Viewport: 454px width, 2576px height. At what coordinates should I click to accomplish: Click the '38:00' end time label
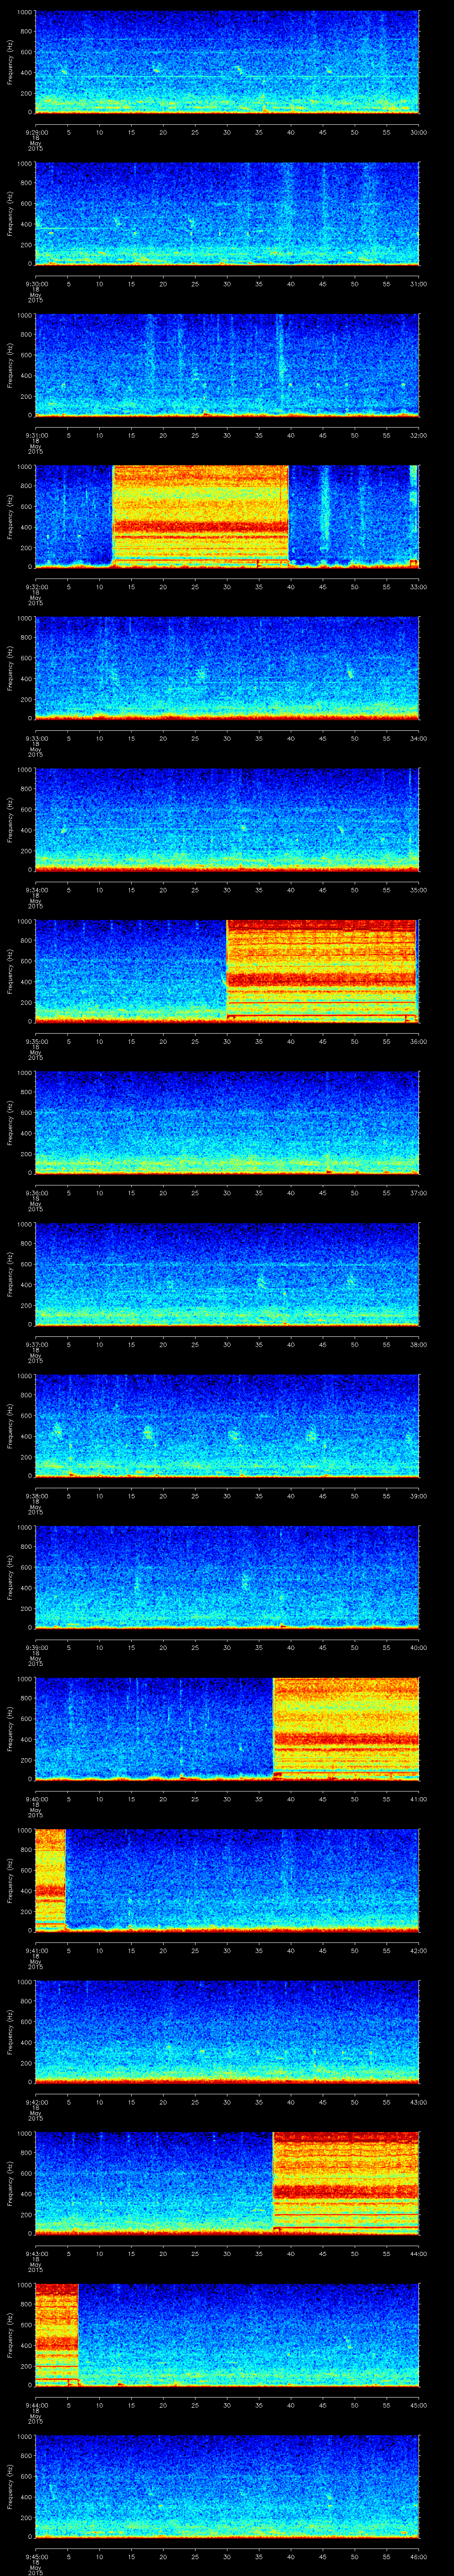[419, 1344]
